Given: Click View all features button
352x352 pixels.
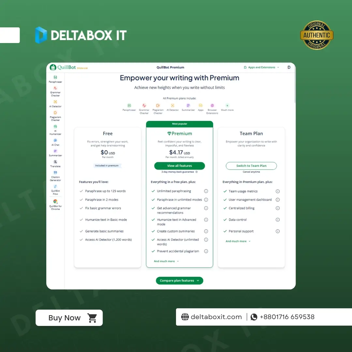Looking at the screenshot, I should click(x=180, y=166).
